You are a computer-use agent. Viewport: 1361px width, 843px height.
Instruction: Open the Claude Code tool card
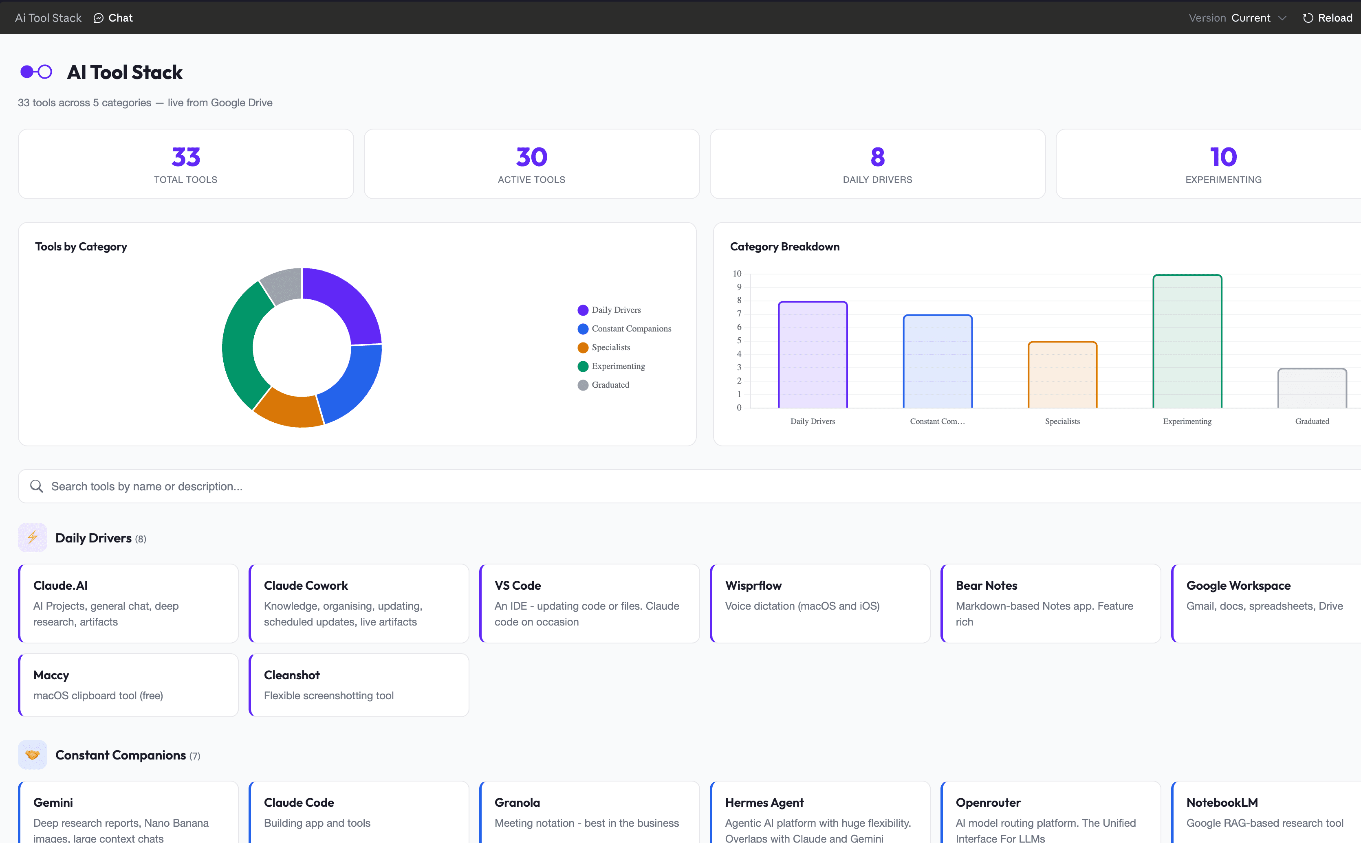click(x=359, y=812)
